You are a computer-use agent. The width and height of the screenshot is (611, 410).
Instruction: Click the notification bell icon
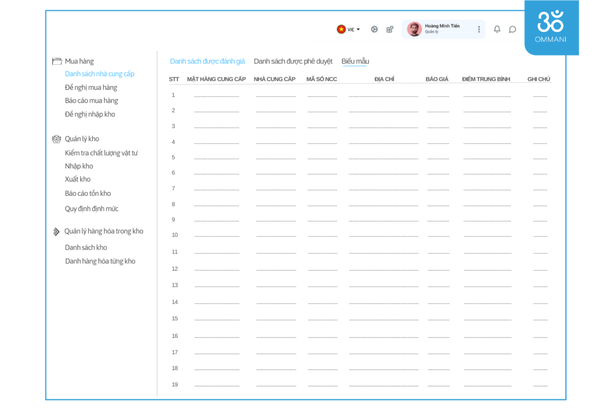click(x=497, y=29)
